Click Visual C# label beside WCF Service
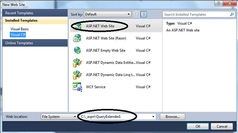Screen dimensions: 238x133 [143, 87]
